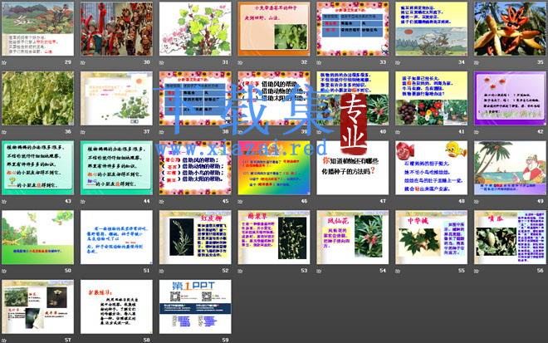548x343 pixels.
Task: Click the animation star under slide 34
Action: tap(398, 62)
